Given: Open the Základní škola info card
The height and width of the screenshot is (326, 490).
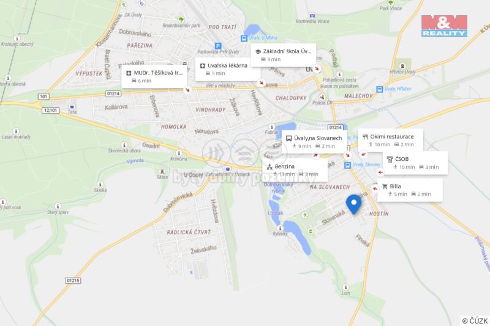Looking at the screenshot, I should click(x=283, y=55).
